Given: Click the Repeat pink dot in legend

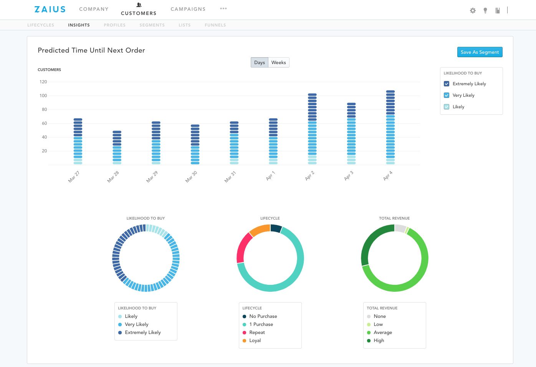Looking at the screenshot, I should click(x=245, y=332).
